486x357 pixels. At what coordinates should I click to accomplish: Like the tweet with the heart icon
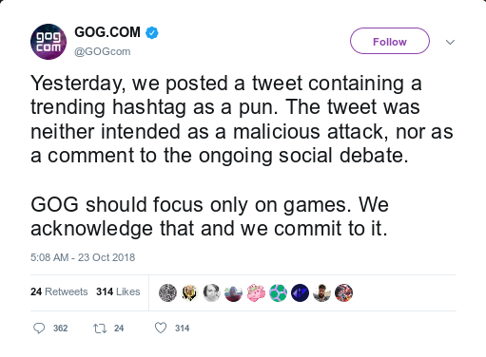coord(161,328)
